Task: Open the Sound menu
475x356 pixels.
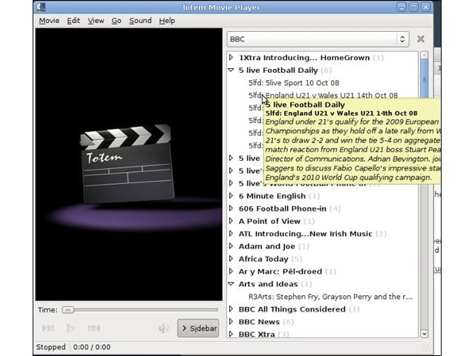Action: (140, 21)
